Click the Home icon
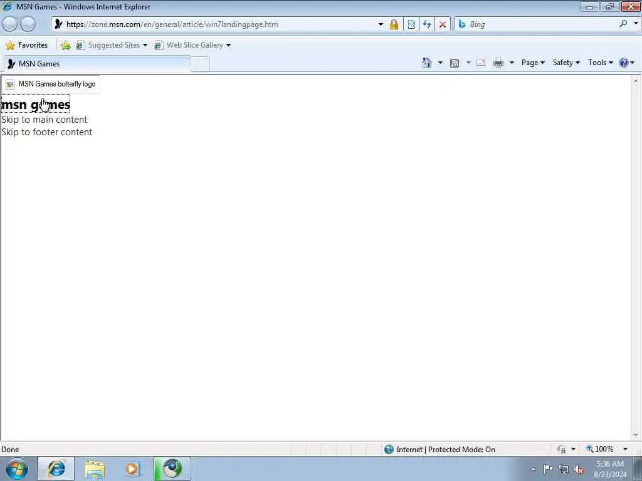This screenshot has height=481, width=642. [x=427, y=63]
